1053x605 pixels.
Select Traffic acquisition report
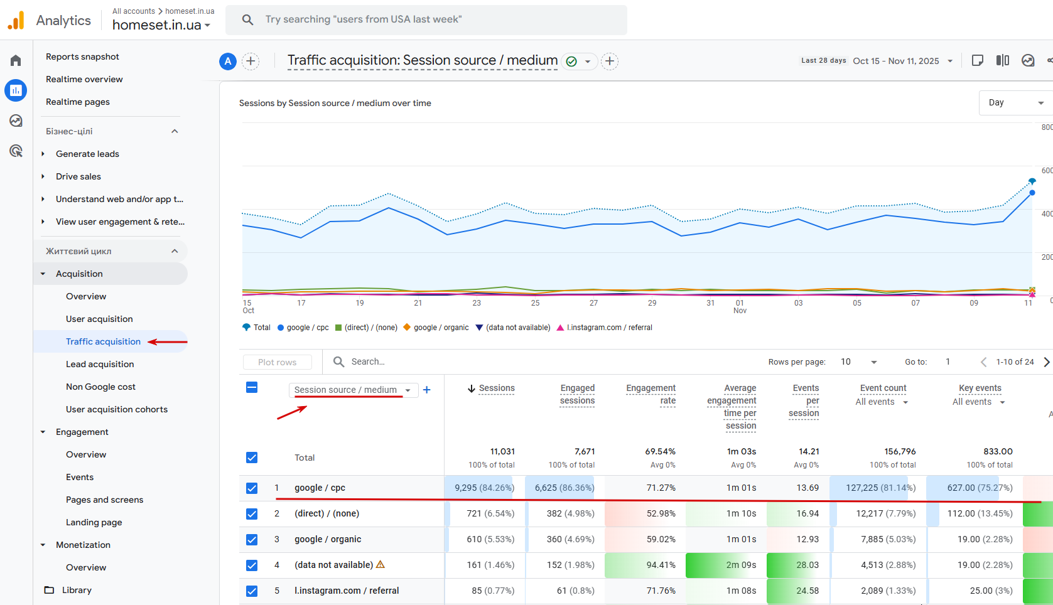pos(103,341)
